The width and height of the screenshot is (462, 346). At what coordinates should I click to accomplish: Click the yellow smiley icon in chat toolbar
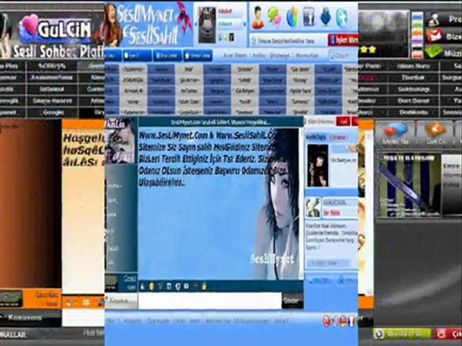point(152,286)
